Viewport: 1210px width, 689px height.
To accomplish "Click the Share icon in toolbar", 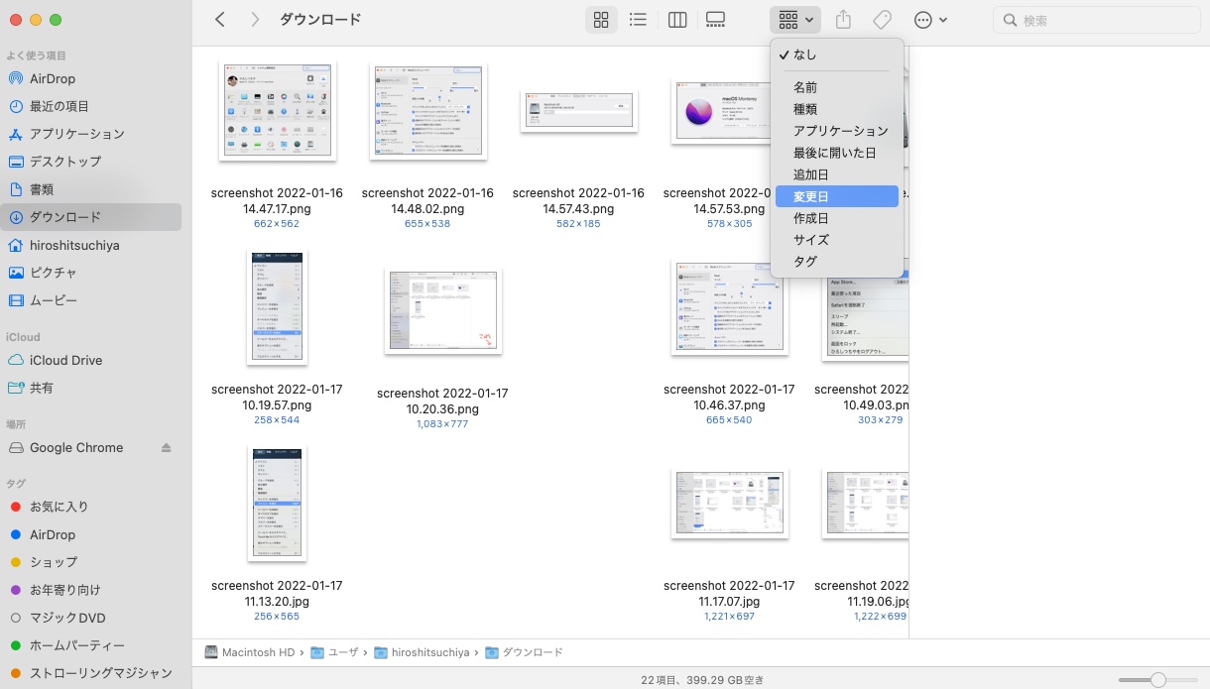I will [843, 20].
